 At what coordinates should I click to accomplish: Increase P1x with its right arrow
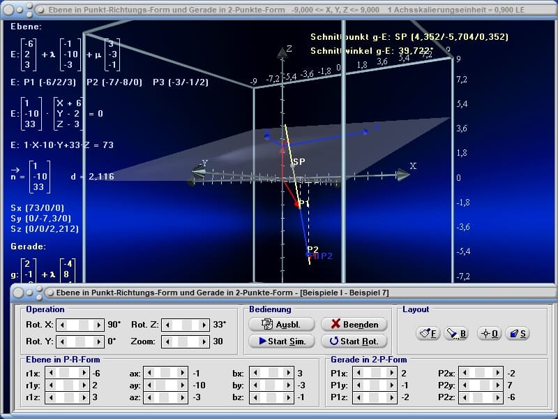(392, 373)
